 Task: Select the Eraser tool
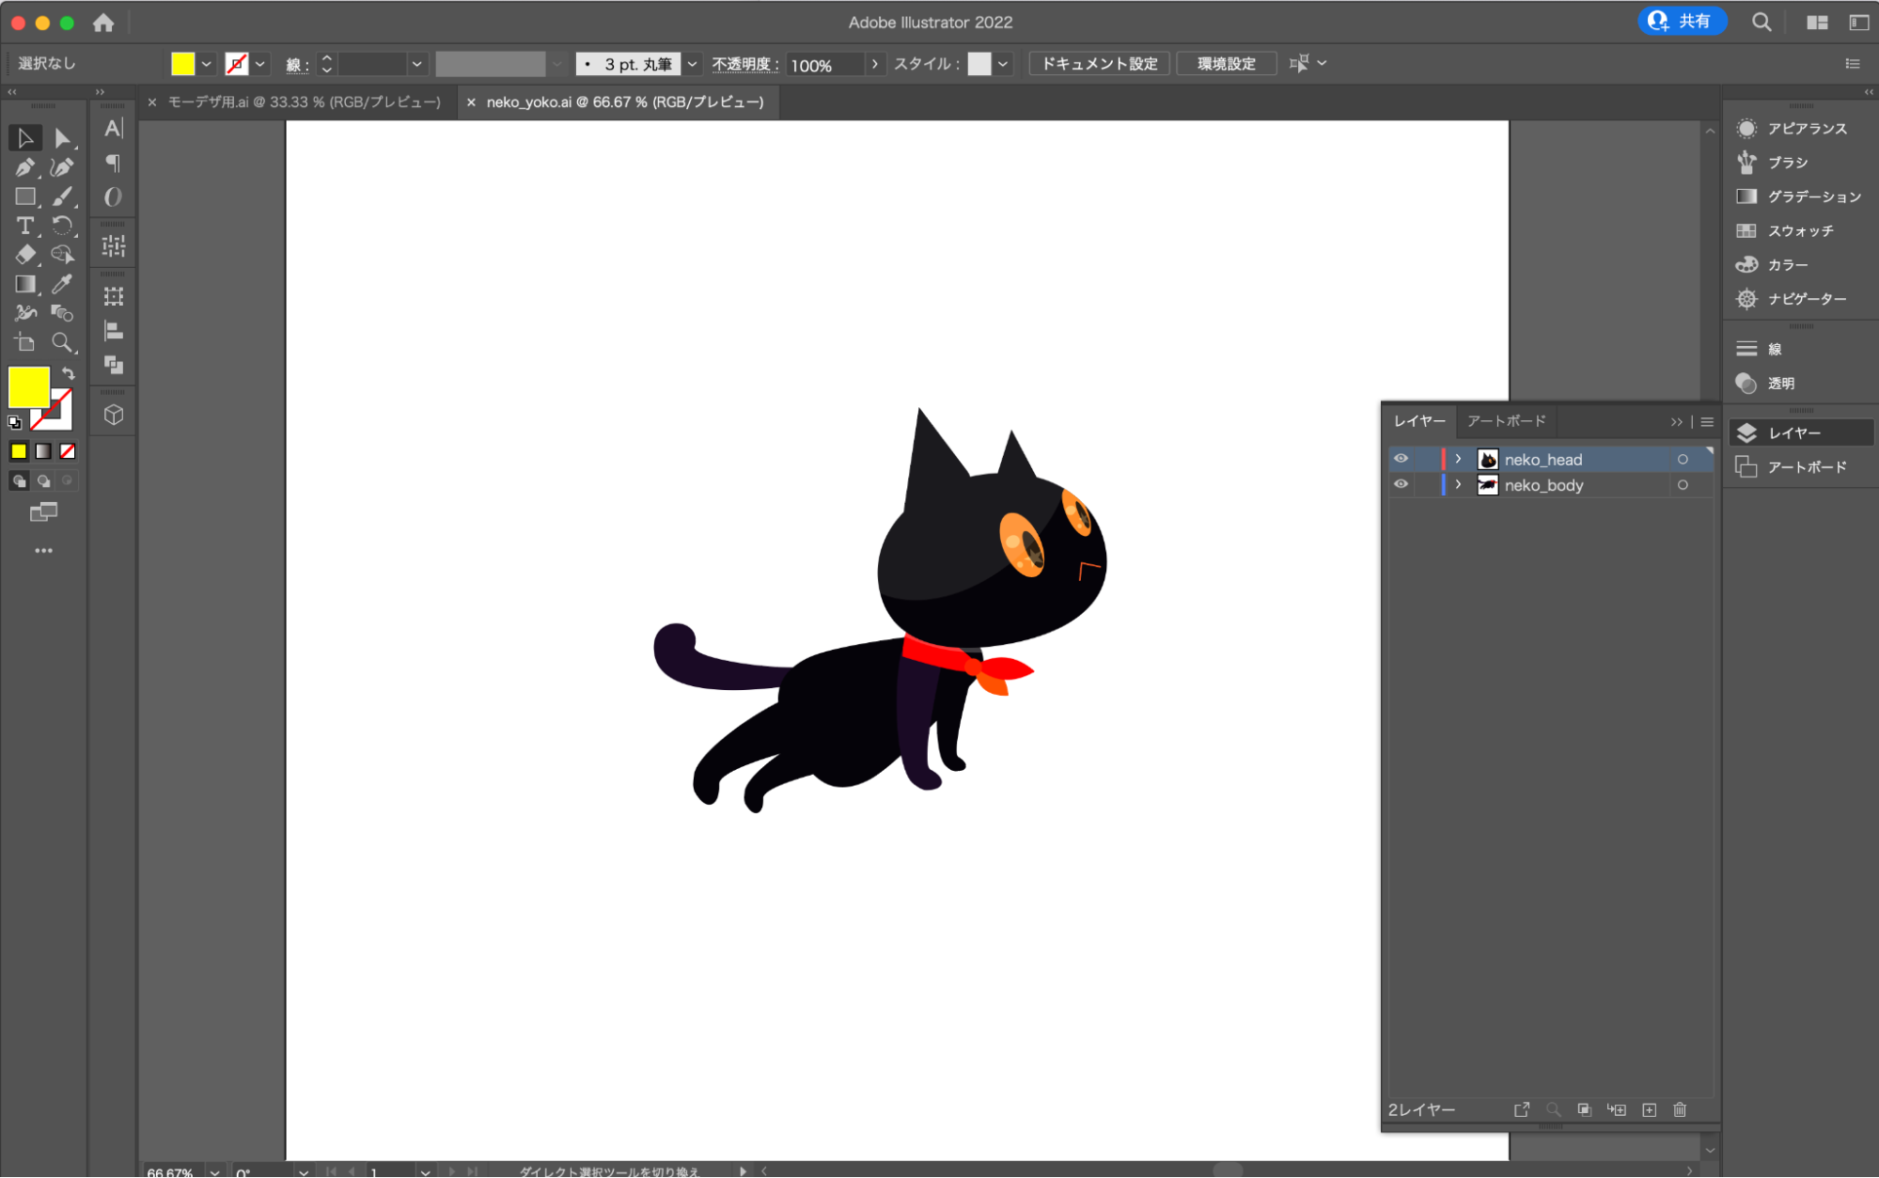(x=24, y=255)
